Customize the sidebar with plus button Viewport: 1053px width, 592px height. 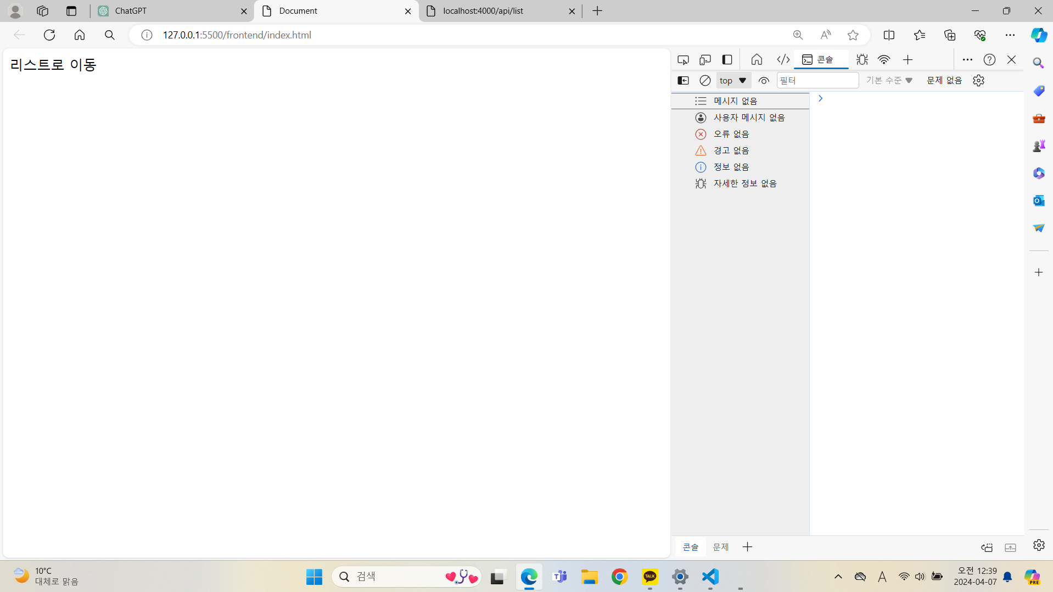coord(1039,272)
